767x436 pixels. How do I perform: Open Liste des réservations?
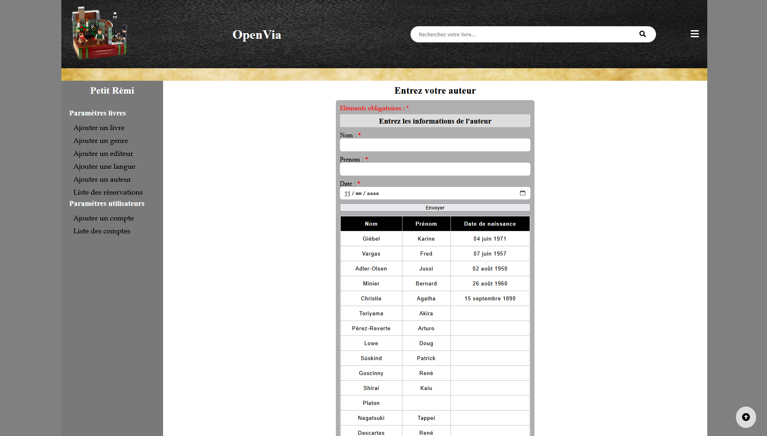(108, 192)
